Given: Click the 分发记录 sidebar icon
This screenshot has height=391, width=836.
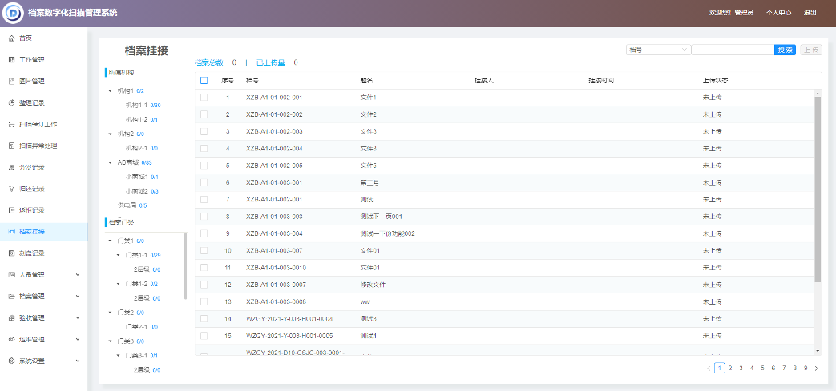Looking at the screenshot, I should 10,168.
